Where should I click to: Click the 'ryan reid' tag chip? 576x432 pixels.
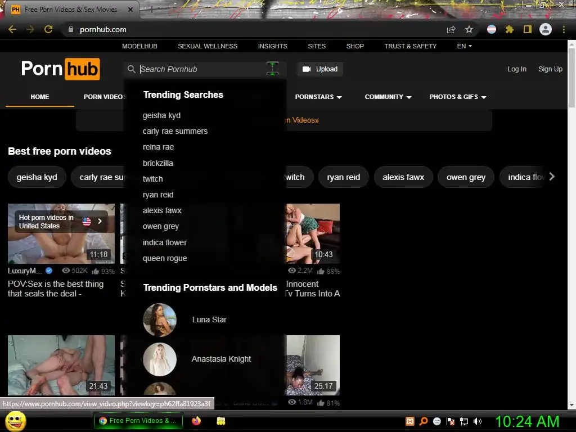pos(344,177)
